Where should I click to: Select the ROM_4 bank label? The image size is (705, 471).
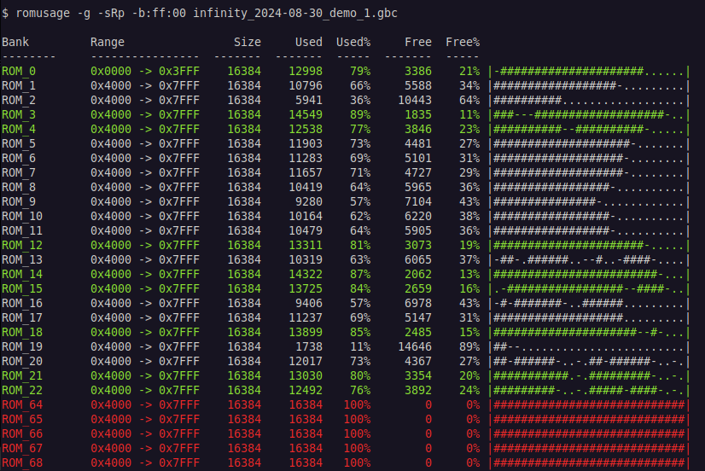(19, 129)
